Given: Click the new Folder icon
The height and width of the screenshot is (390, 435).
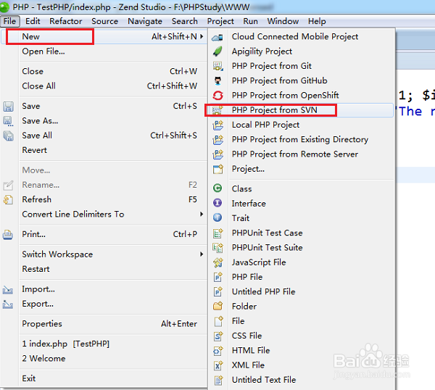Looking at the screenshot, I should (217, 306).
